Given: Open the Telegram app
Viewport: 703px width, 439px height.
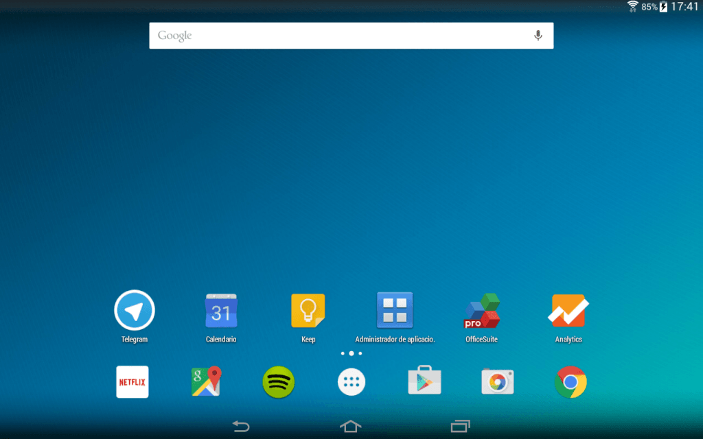Looking at the screenshot, I should pos(134,310).
